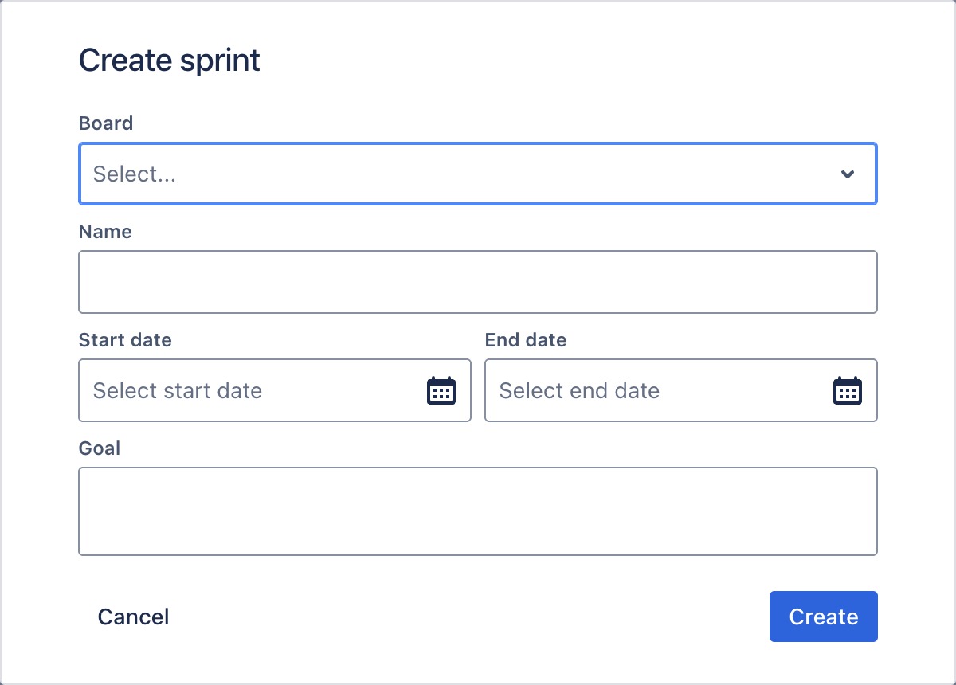The width and height of the screenshot is (956, 685).
Task: Open the End date calendar icon
Action: click(x=848, y=390)
